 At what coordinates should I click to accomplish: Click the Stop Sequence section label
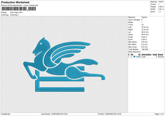tap(135, 51)
